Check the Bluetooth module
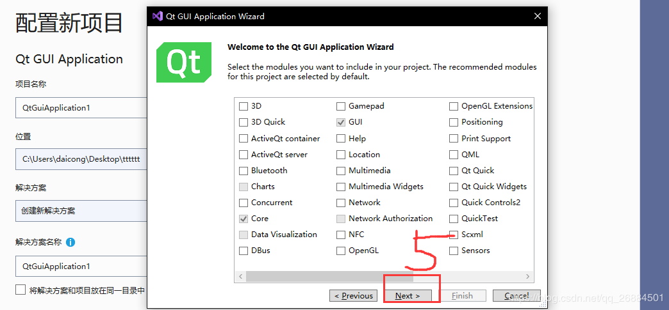Image resolution: width=669 pixels, height=310 pixels. click(x=244, y=171)
